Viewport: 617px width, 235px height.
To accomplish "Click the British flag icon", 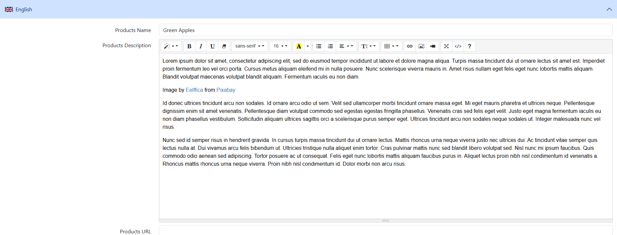I will point(9,9).
